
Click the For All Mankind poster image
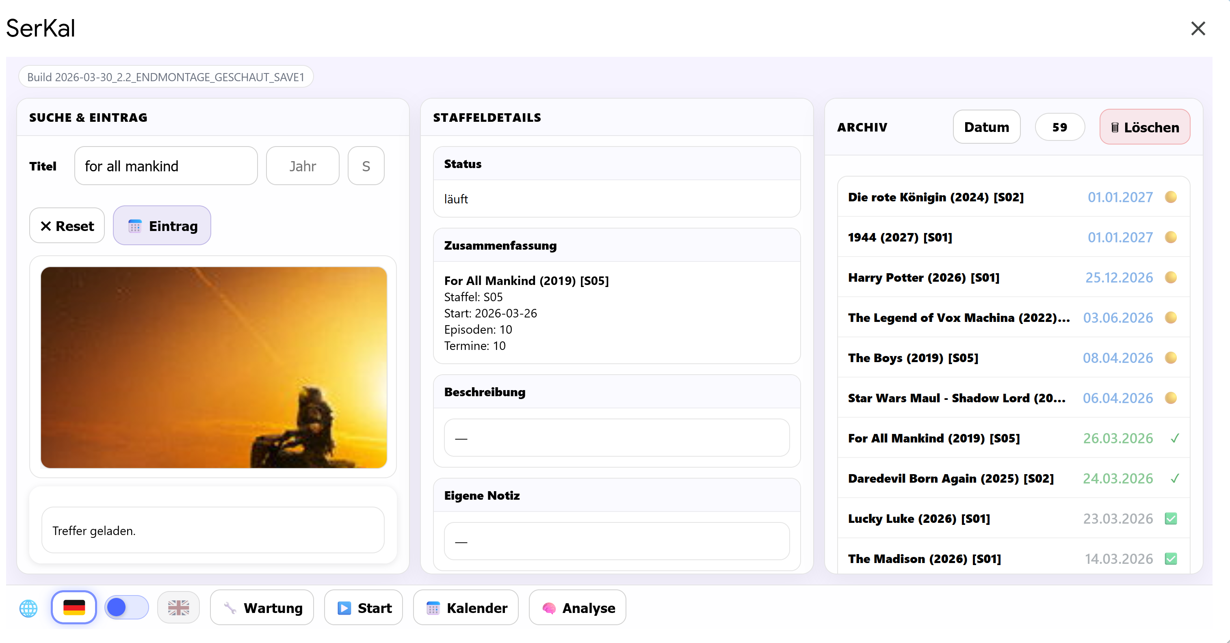(x=213, y=367)
